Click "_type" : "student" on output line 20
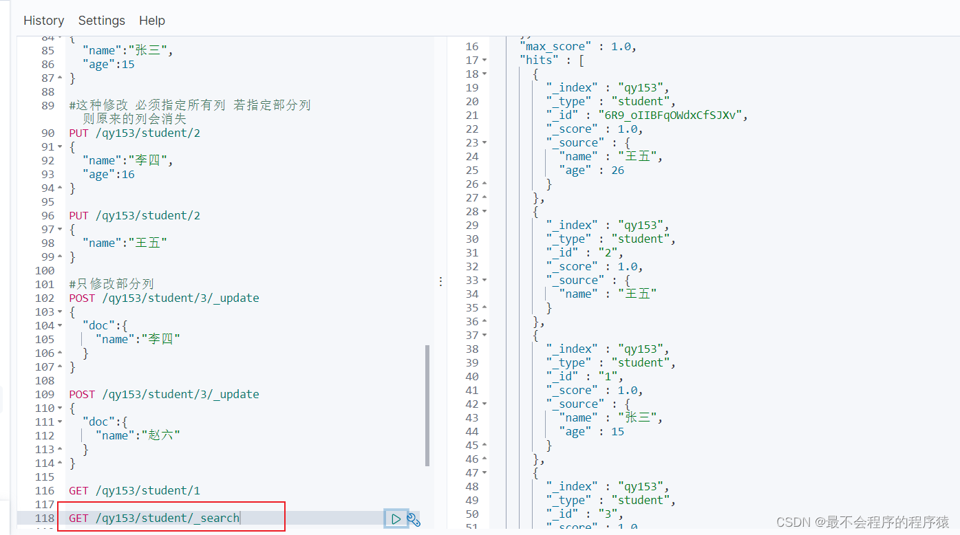960x535 pixels. (610, 101)
